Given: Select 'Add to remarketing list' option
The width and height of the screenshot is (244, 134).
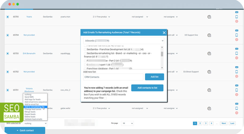Looking at the screenshot, I should [35, 107].
